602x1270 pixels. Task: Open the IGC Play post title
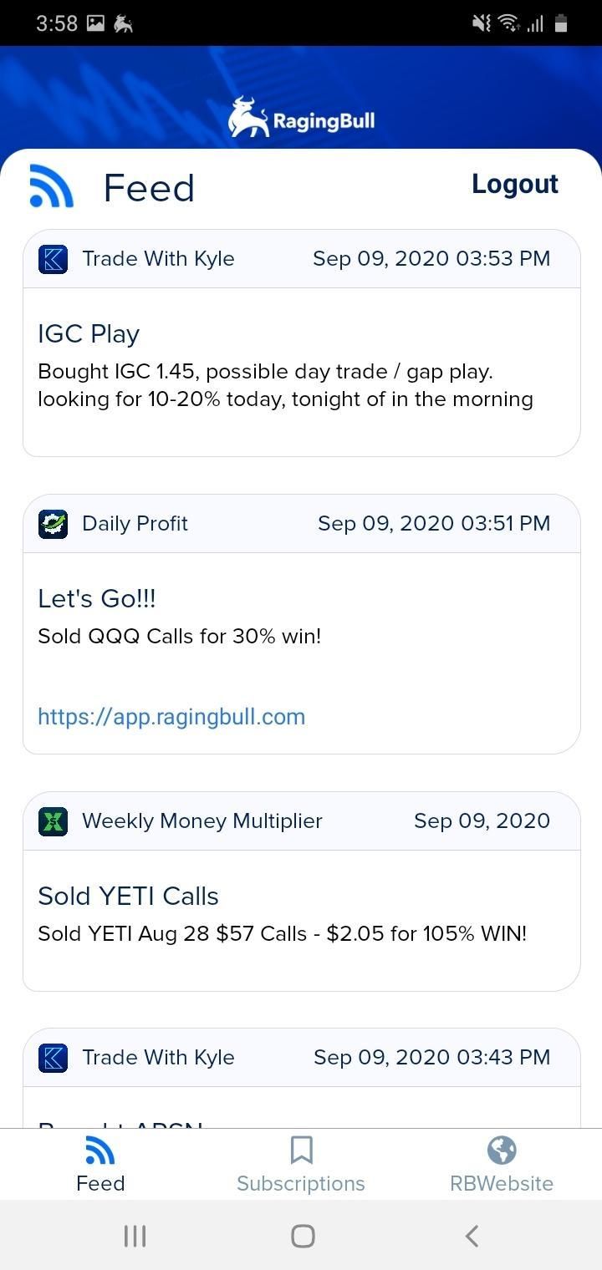coord(89,333)
